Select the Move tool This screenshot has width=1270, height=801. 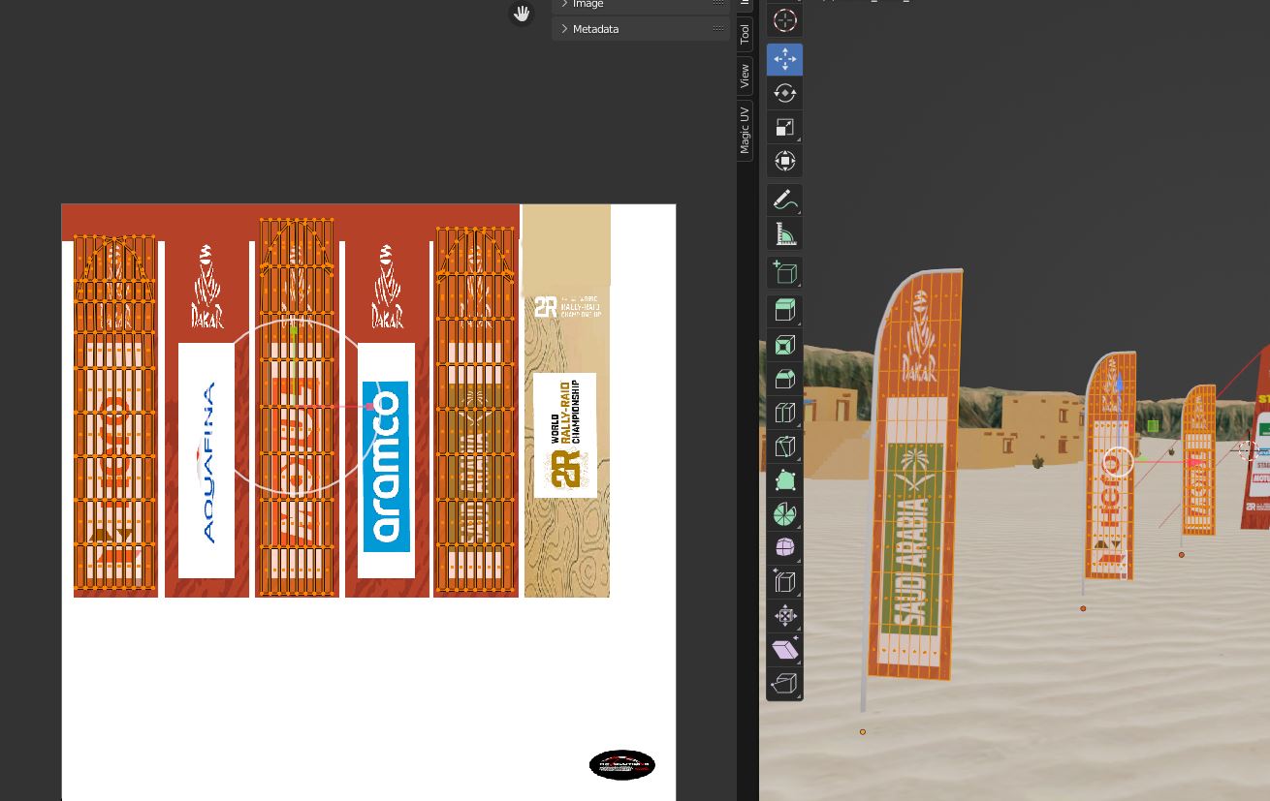pyautogui.click(x=785, y=59)
